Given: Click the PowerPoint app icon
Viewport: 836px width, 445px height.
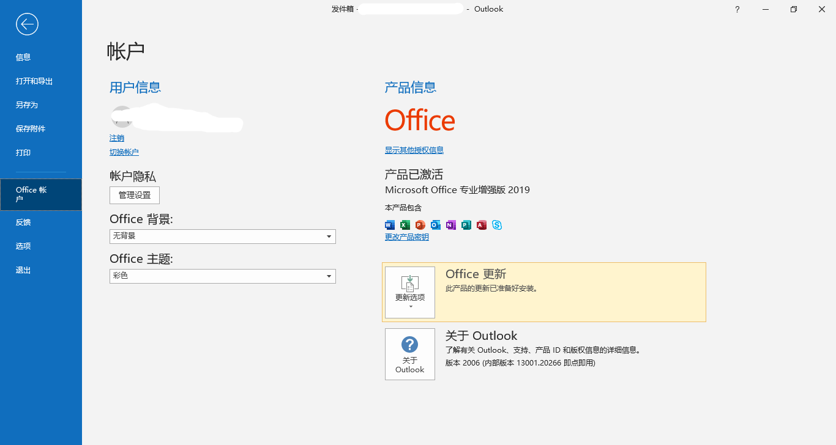Looking at the screenshot, I should click(x=420, y=225).
